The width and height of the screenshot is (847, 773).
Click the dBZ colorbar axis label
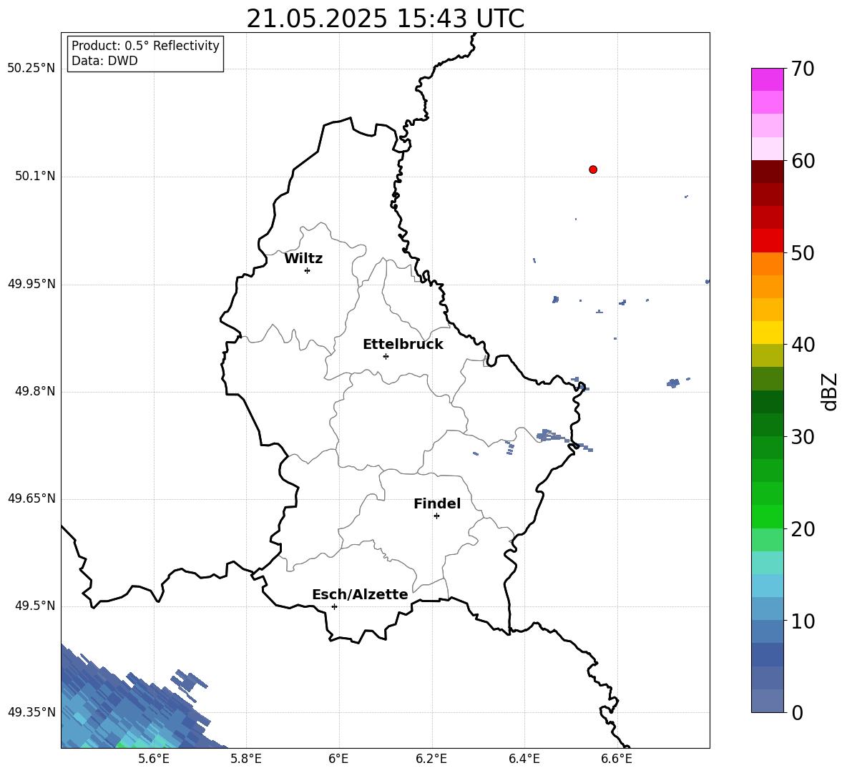point(829,391)
